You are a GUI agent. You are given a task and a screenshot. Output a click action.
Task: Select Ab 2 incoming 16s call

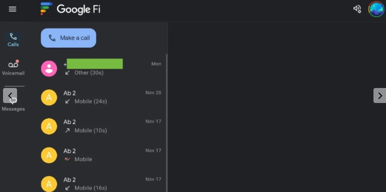[101, 183]
